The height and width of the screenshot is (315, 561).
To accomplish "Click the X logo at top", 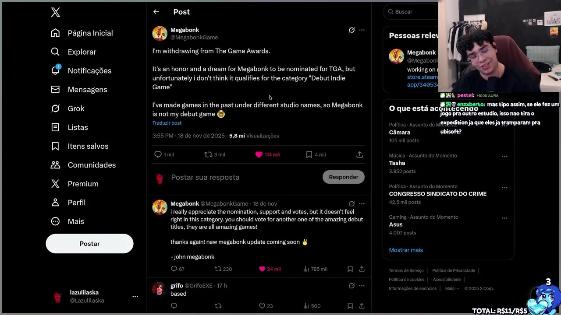I will pyautogui.click(x=55, y=12).
